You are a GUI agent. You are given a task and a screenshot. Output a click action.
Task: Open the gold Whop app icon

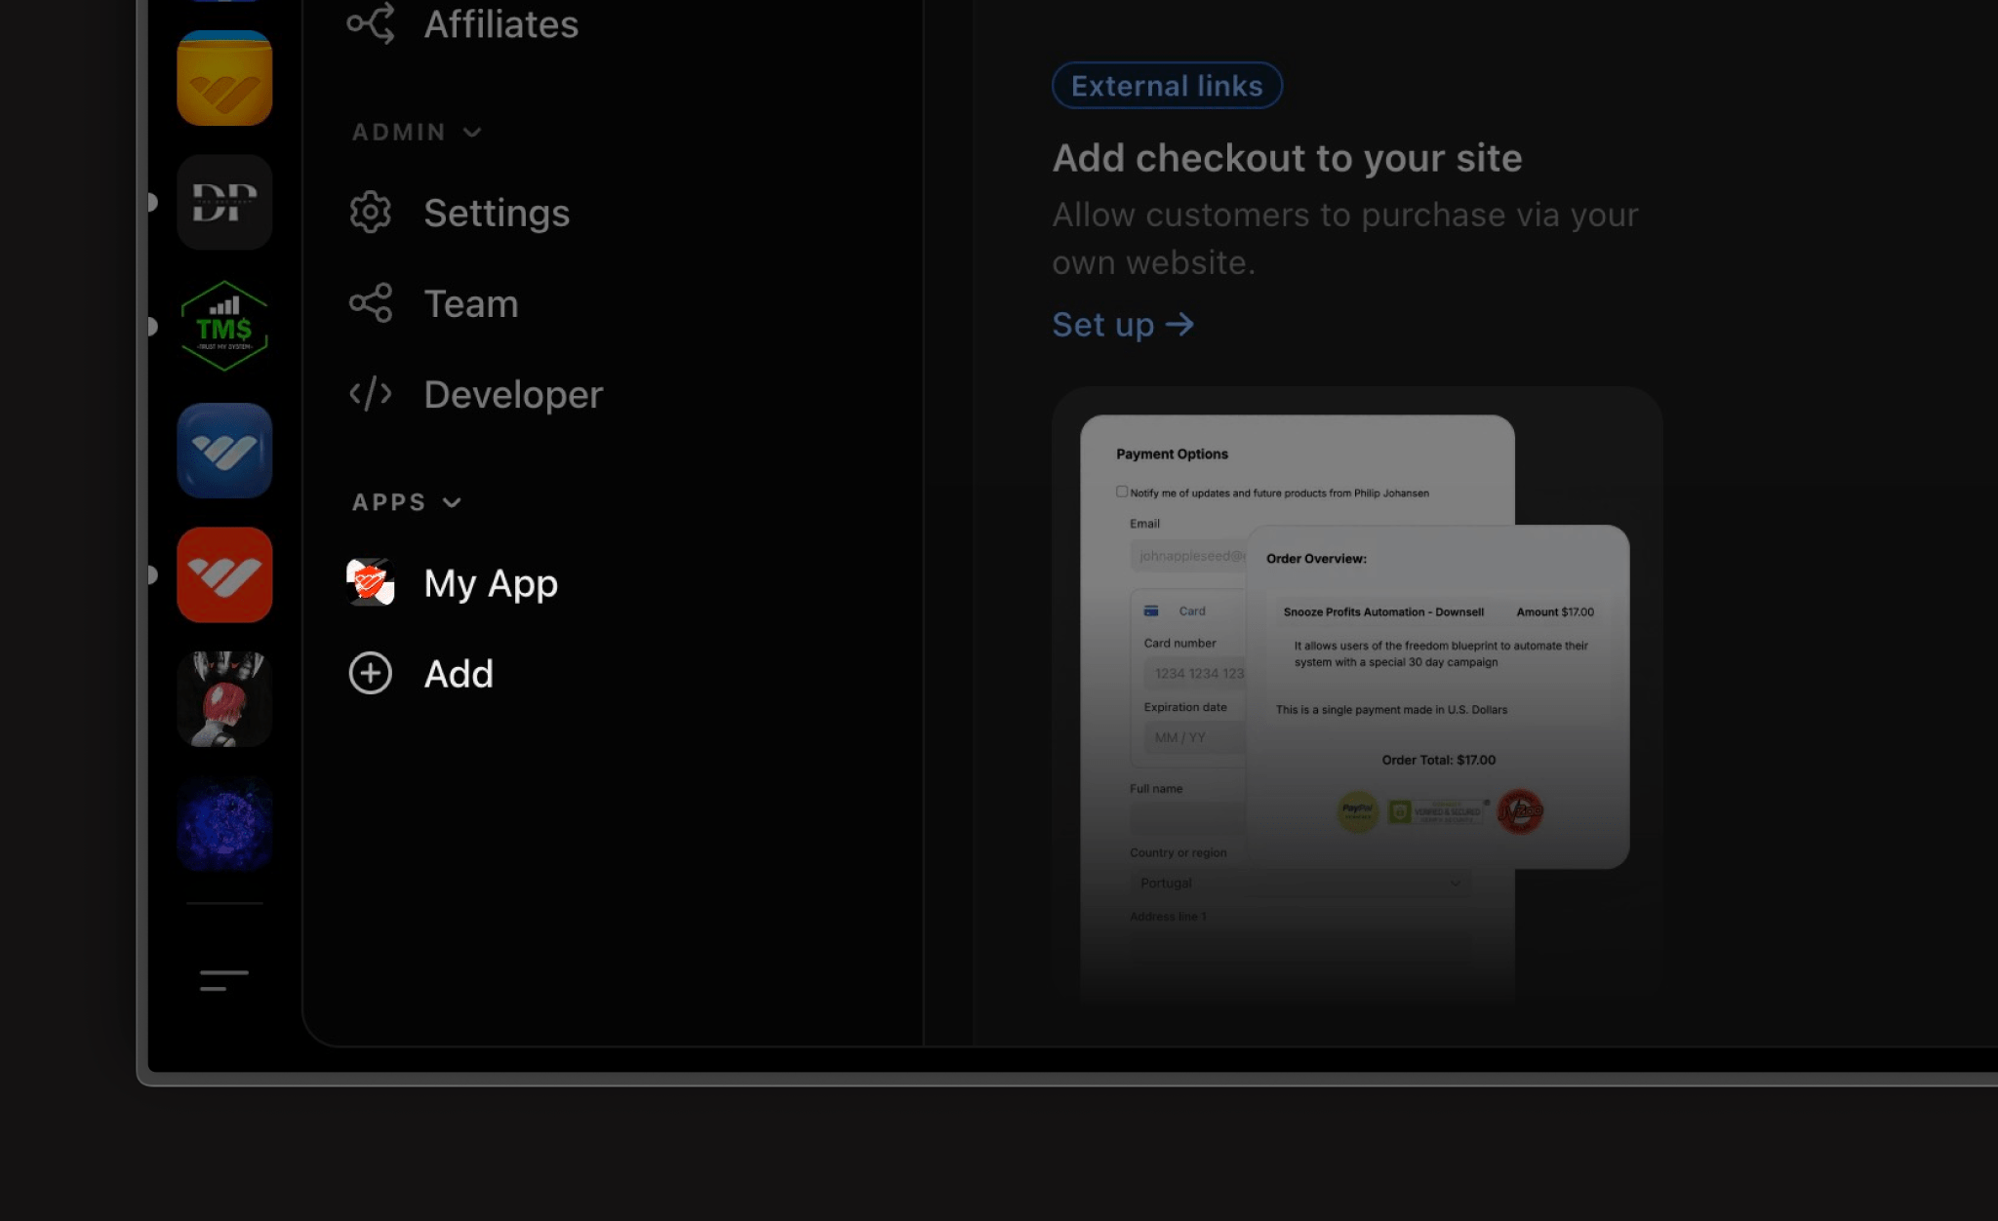click(224, 78)
